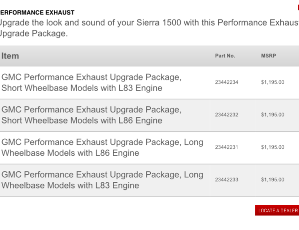Viewport: 299px width, 230px height.
Task: Click the red icon at top-right corner
Action: pos(298,7)
